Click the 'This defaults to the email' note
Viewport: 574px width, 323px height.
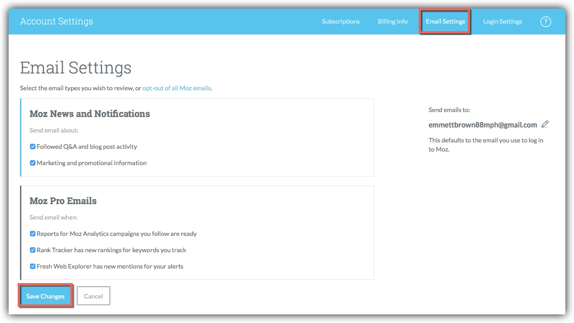[486, 145]
